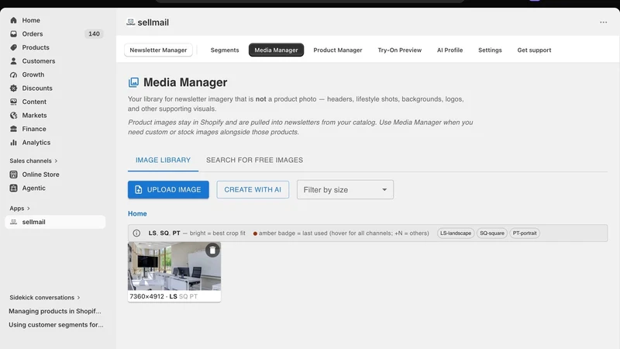Open the Filter by size dropdown

pos(345,189)
